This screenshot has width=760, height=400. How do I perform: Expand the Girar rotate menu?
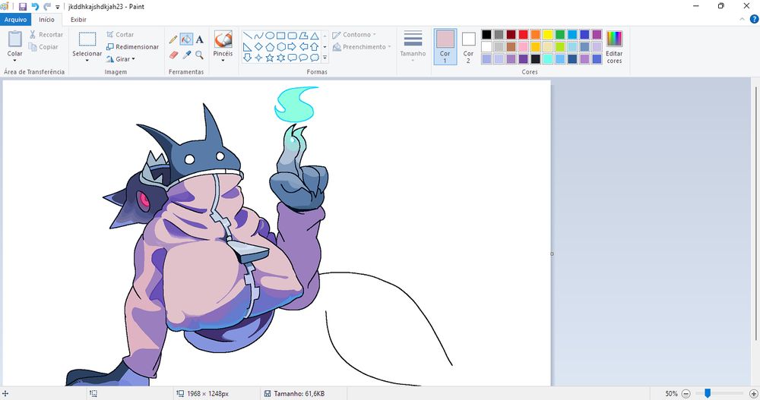point(122,58)
